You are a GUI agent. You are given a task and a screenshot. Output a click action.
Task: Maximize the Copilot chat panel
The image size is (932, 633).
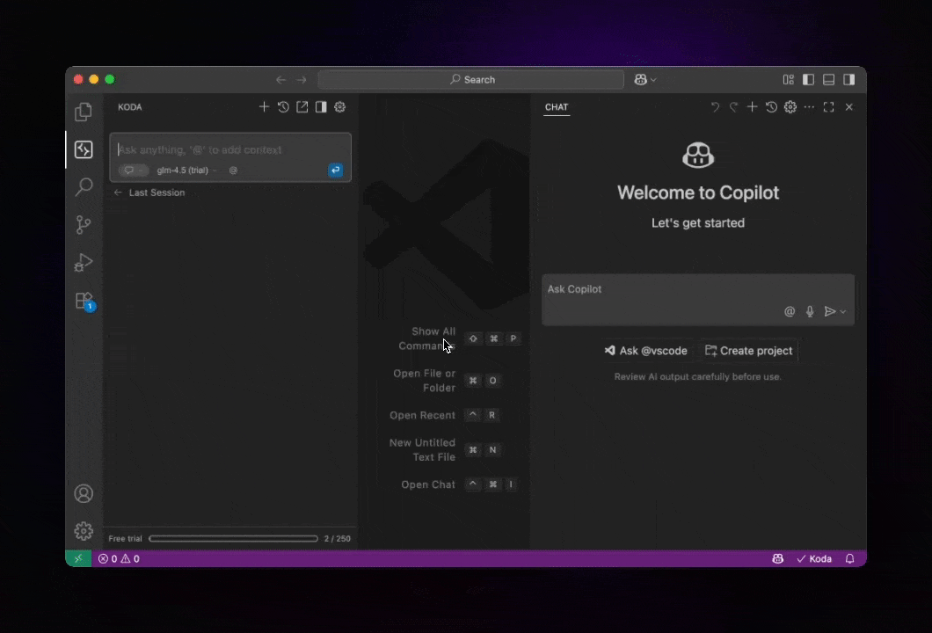point(828,107)
